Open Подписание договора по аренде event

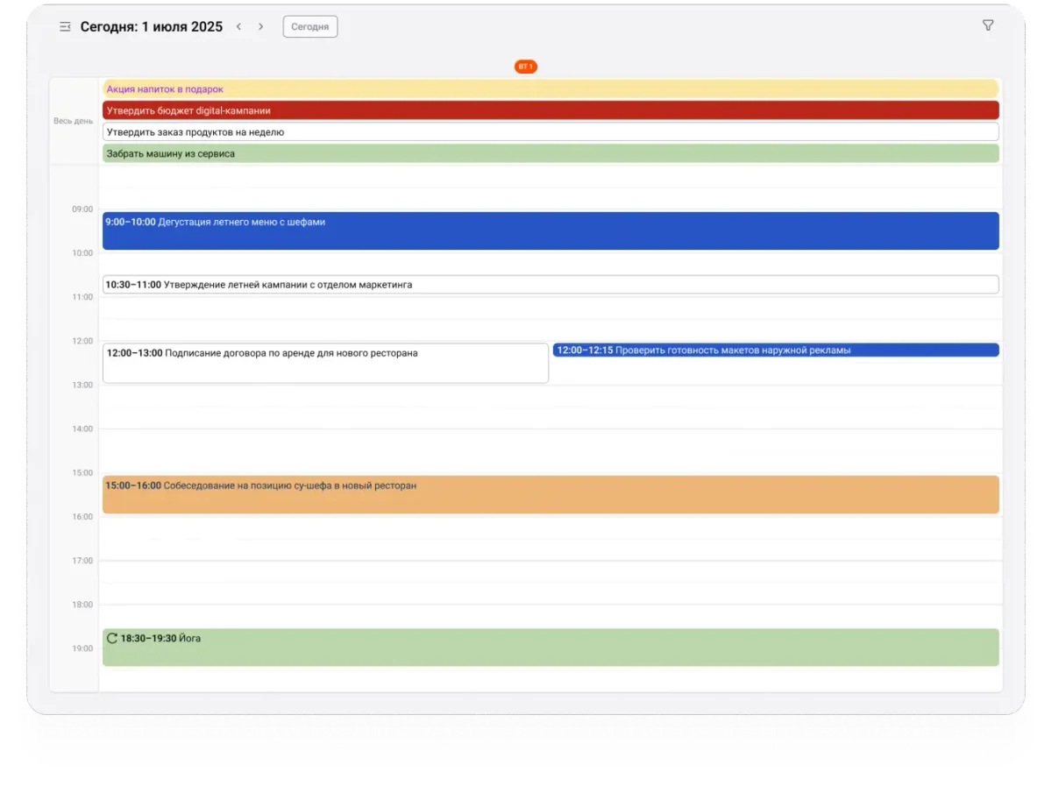point(325,363)
